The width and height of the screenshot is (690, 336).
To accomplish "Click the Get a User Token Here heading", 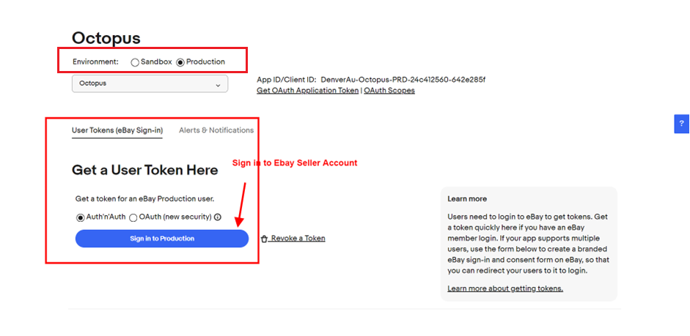I will click(144, 170).
